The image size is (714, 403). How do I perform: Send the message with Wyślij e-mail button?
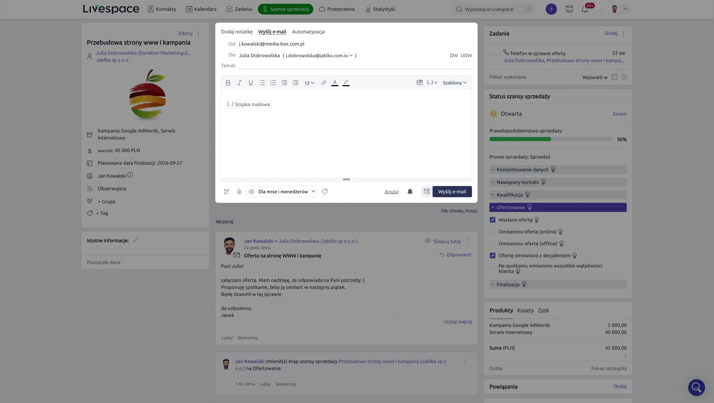452,192
